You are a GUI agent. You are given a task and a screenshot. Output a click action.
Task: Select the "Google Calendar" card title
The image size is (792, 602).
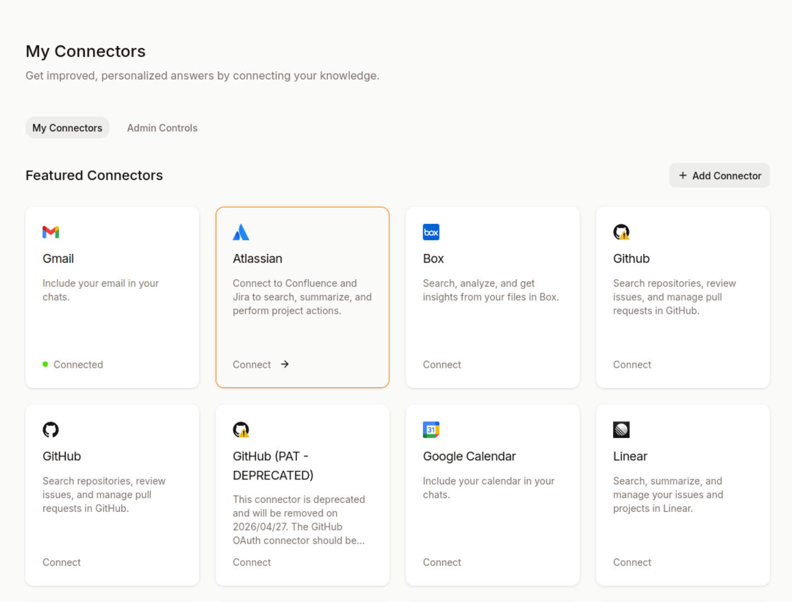(469, 456)
